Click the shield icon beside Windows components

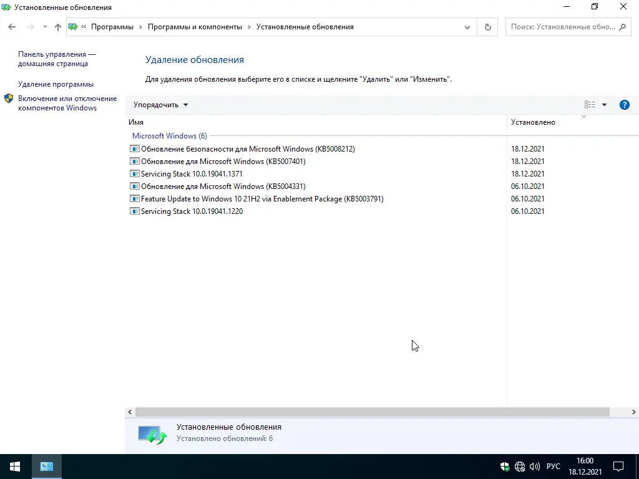coord(9,99)
